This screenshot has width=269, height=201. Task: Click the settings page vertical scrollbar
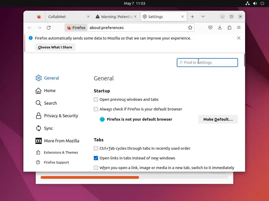coord(244,60)
